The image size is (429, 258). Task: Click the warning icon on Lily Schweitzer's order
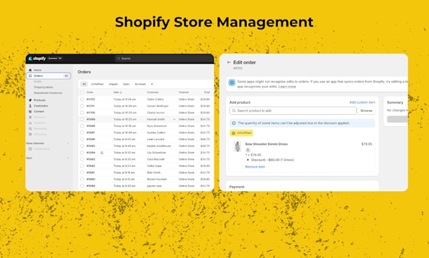[102, 153]
